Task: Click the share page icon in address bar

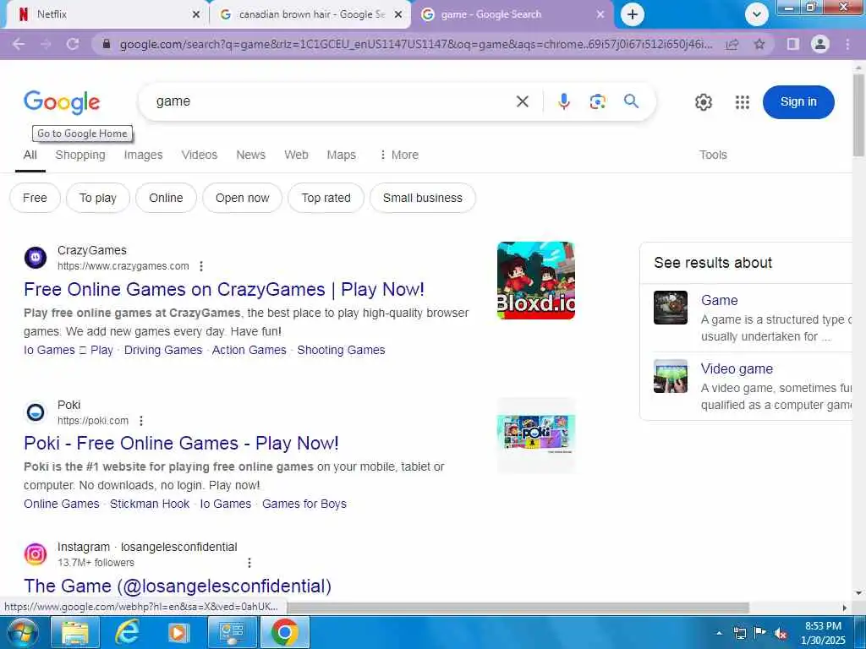Action: tap(732, 44)
